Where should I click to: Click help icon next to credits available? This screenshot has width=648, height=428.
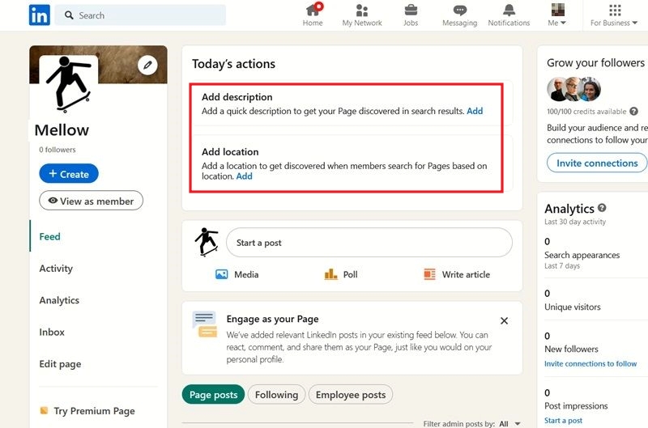(x=633, y=111)
